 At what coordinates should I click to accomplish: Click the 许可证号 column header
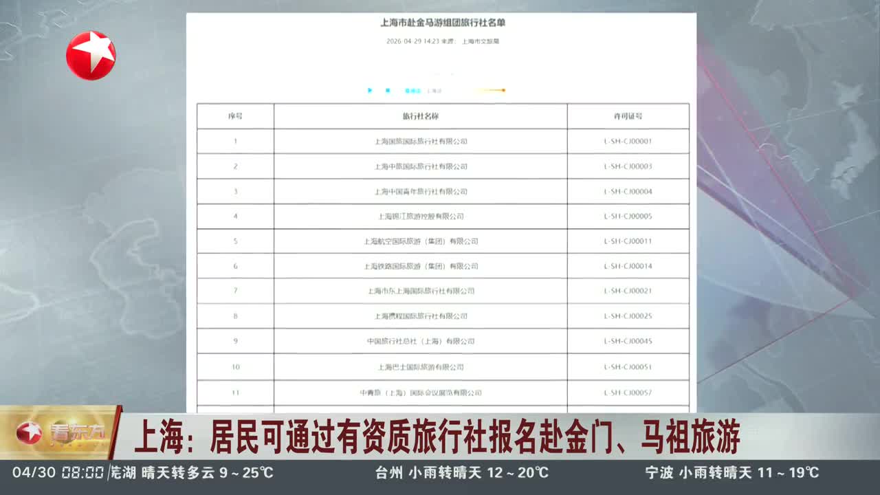[628, 116]
